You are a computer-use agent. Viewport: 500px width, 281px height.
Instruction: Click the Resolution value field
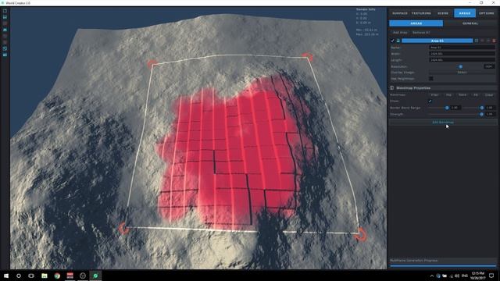(x=489, y=66)
